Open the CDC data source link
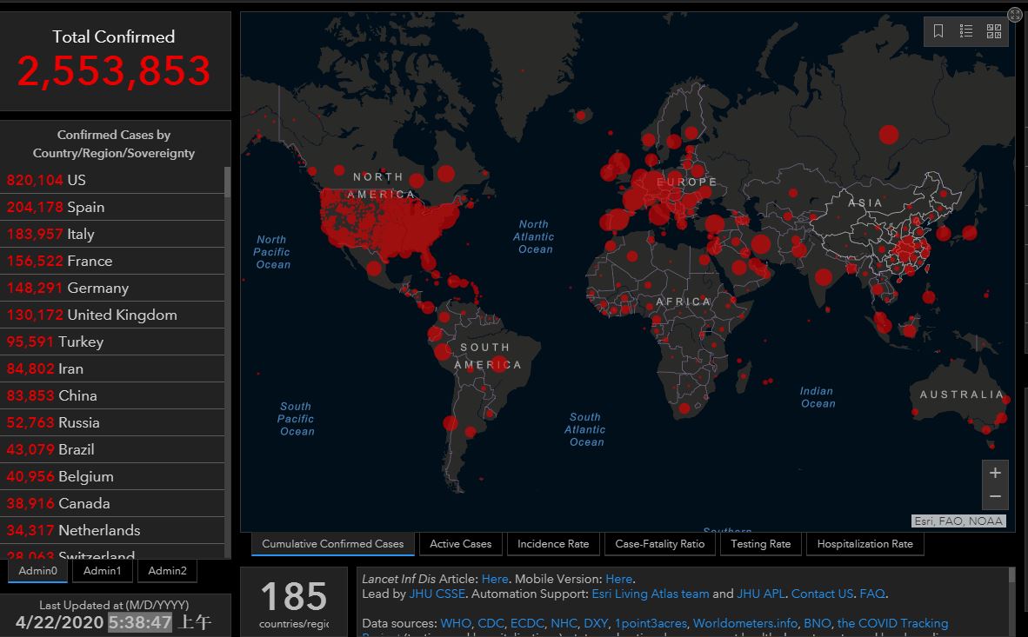Screen dimensions: 1028x637 tap(491, 623)
